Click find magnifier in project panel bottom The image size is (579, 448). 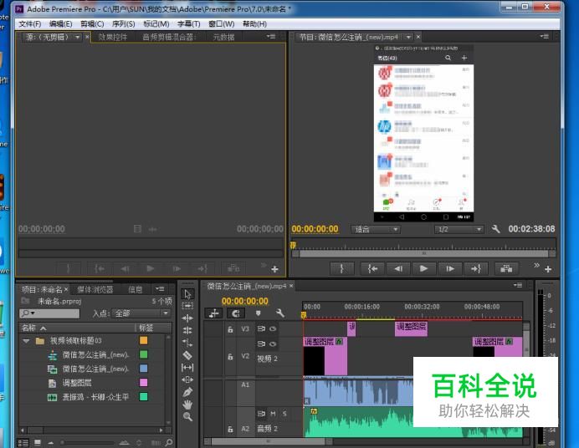169,442
